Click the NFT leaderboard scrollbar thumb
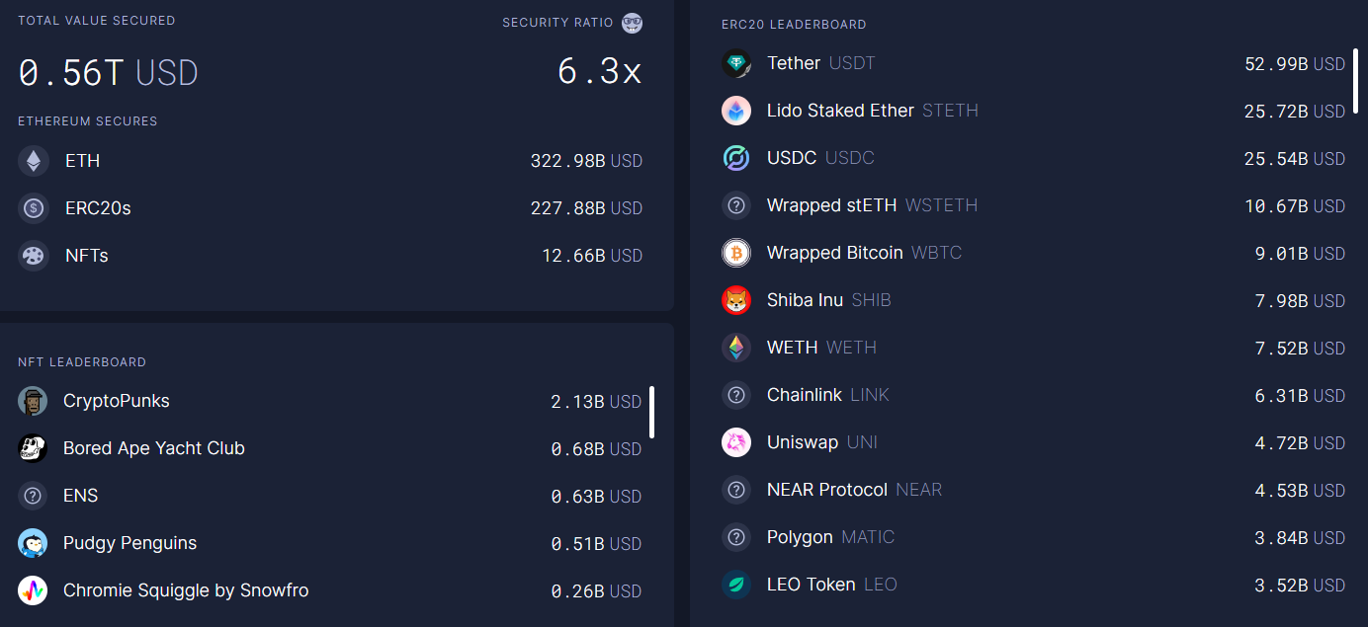1368x627 pixels. 651,412
